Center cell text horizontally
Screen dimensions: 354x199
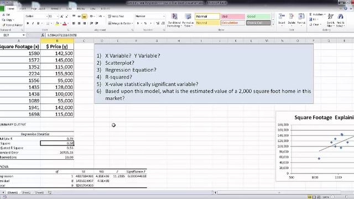[79, 23]
